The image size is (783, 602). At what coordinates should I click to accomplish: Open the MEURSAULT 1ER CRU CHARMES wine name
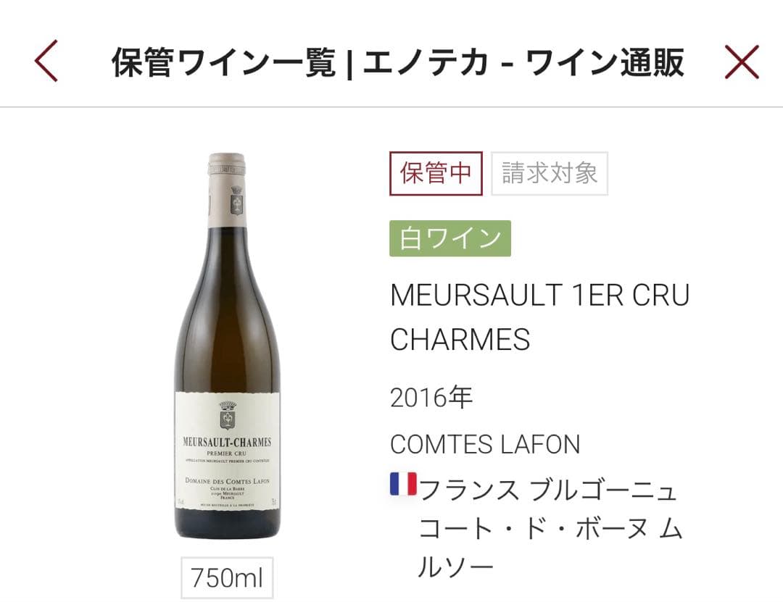point(540,317)
